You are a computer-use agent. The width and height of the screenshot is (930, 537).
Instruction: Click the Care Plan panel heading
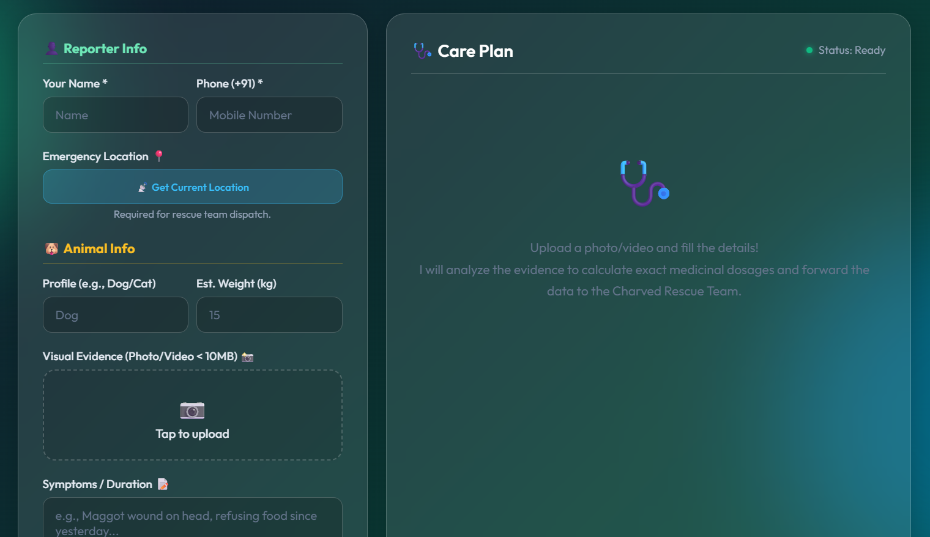click(475, 51)
